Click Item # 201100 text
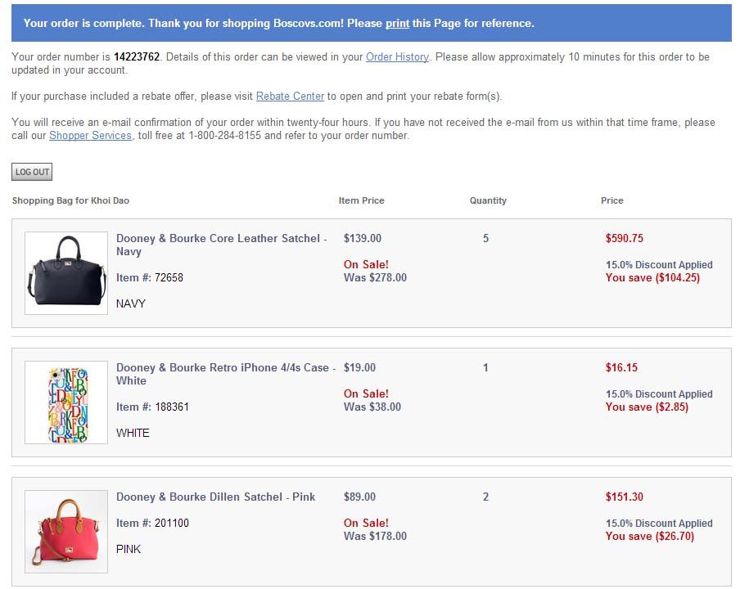 (152, 524)
